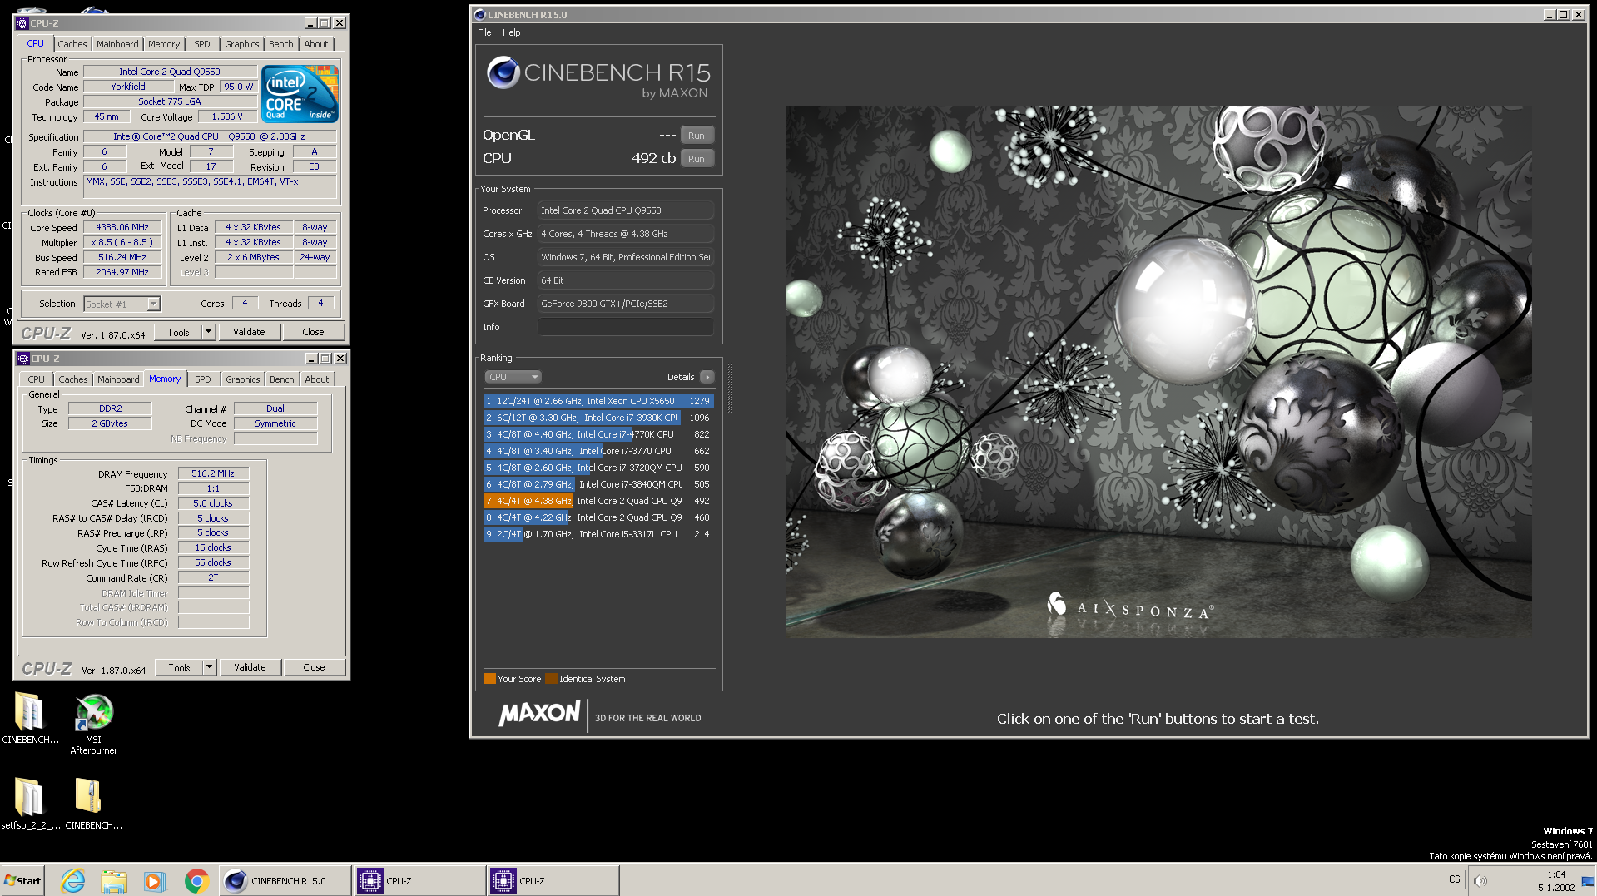
Task: Open Caches tab in bottom CPU-Z
Action: 72,379
